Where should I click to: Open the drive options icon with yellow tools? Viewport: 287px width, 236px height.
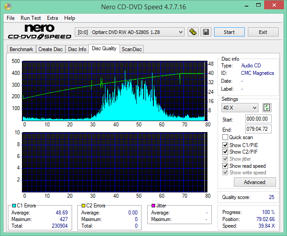pos(193,32)
